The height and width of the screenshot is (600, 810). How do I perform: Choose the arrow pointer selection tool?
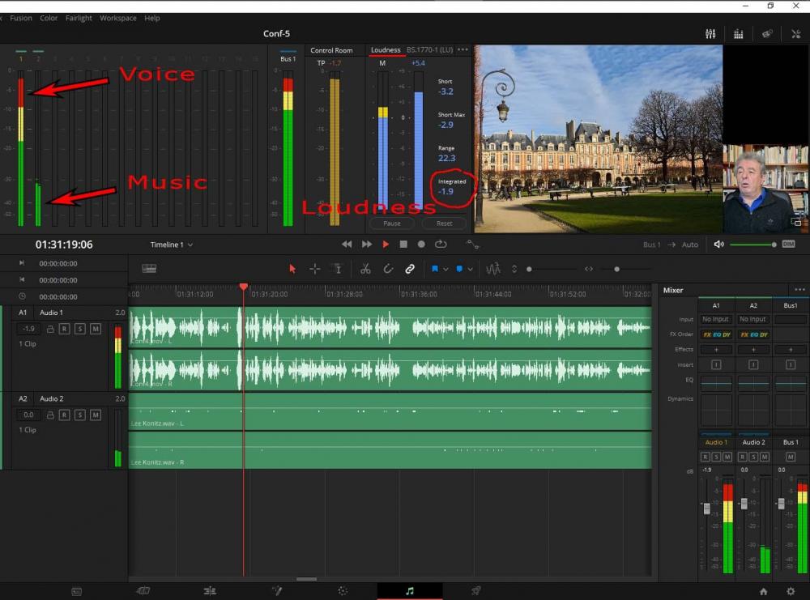pos(292,269)
